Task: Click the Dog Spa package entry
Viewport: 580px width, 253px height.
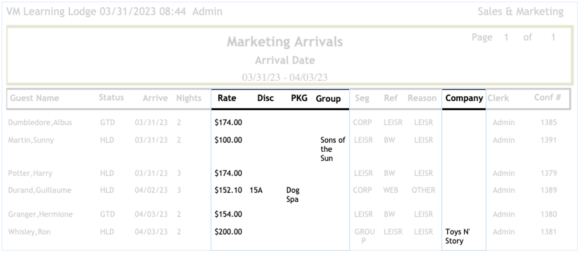Action: [293, 195]
